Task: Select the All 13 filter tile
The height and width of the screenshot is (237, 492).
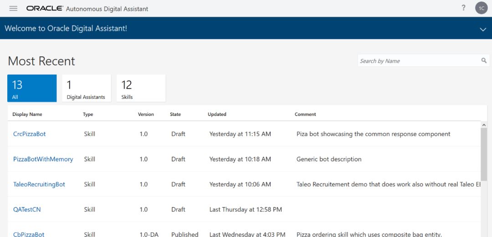Action: pos(32,88)
